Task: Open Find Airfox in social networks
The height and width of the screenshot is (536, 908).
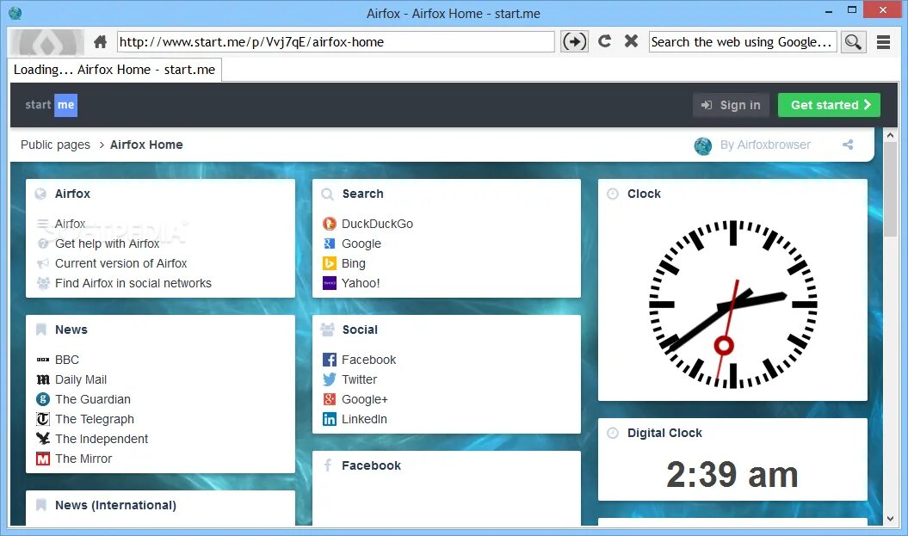Action: [133, 283]
